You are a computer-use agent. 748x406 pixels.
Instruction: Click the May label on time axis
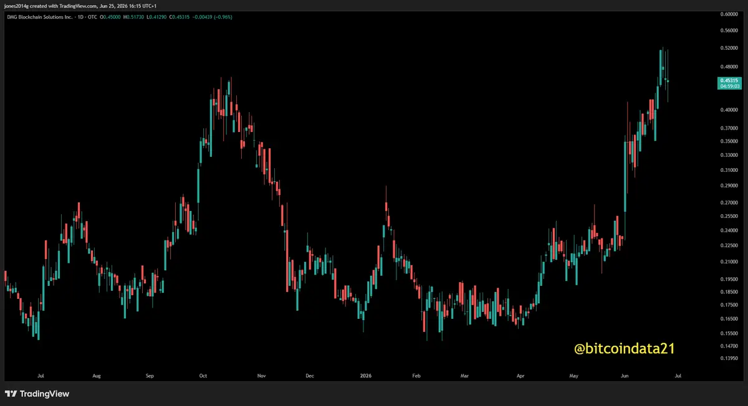pyautogui.click(x=574, y=376)
